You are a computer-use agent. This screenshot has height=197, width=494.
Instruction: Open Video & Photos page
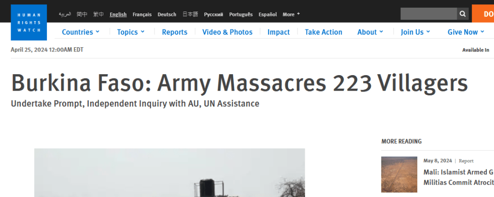227,32
